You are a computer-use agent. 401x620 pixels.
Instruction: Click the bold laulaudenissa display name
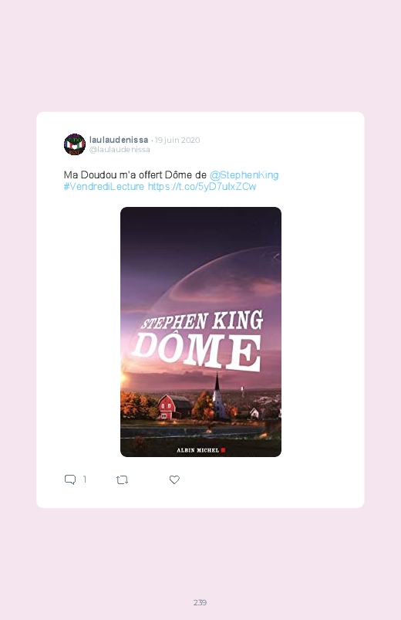tap(119, 140)
